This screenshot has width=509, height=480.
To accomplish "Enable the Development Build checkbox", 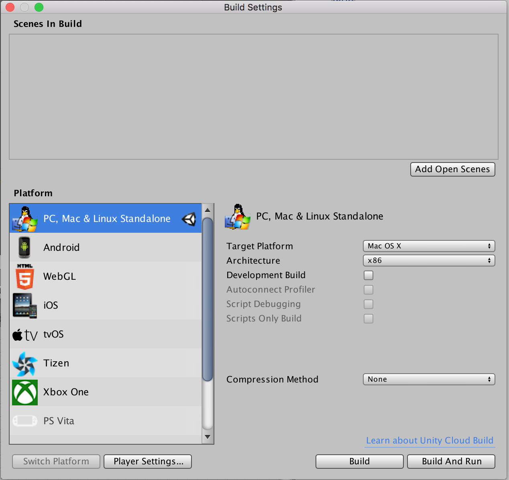I will tap(369, 275).
